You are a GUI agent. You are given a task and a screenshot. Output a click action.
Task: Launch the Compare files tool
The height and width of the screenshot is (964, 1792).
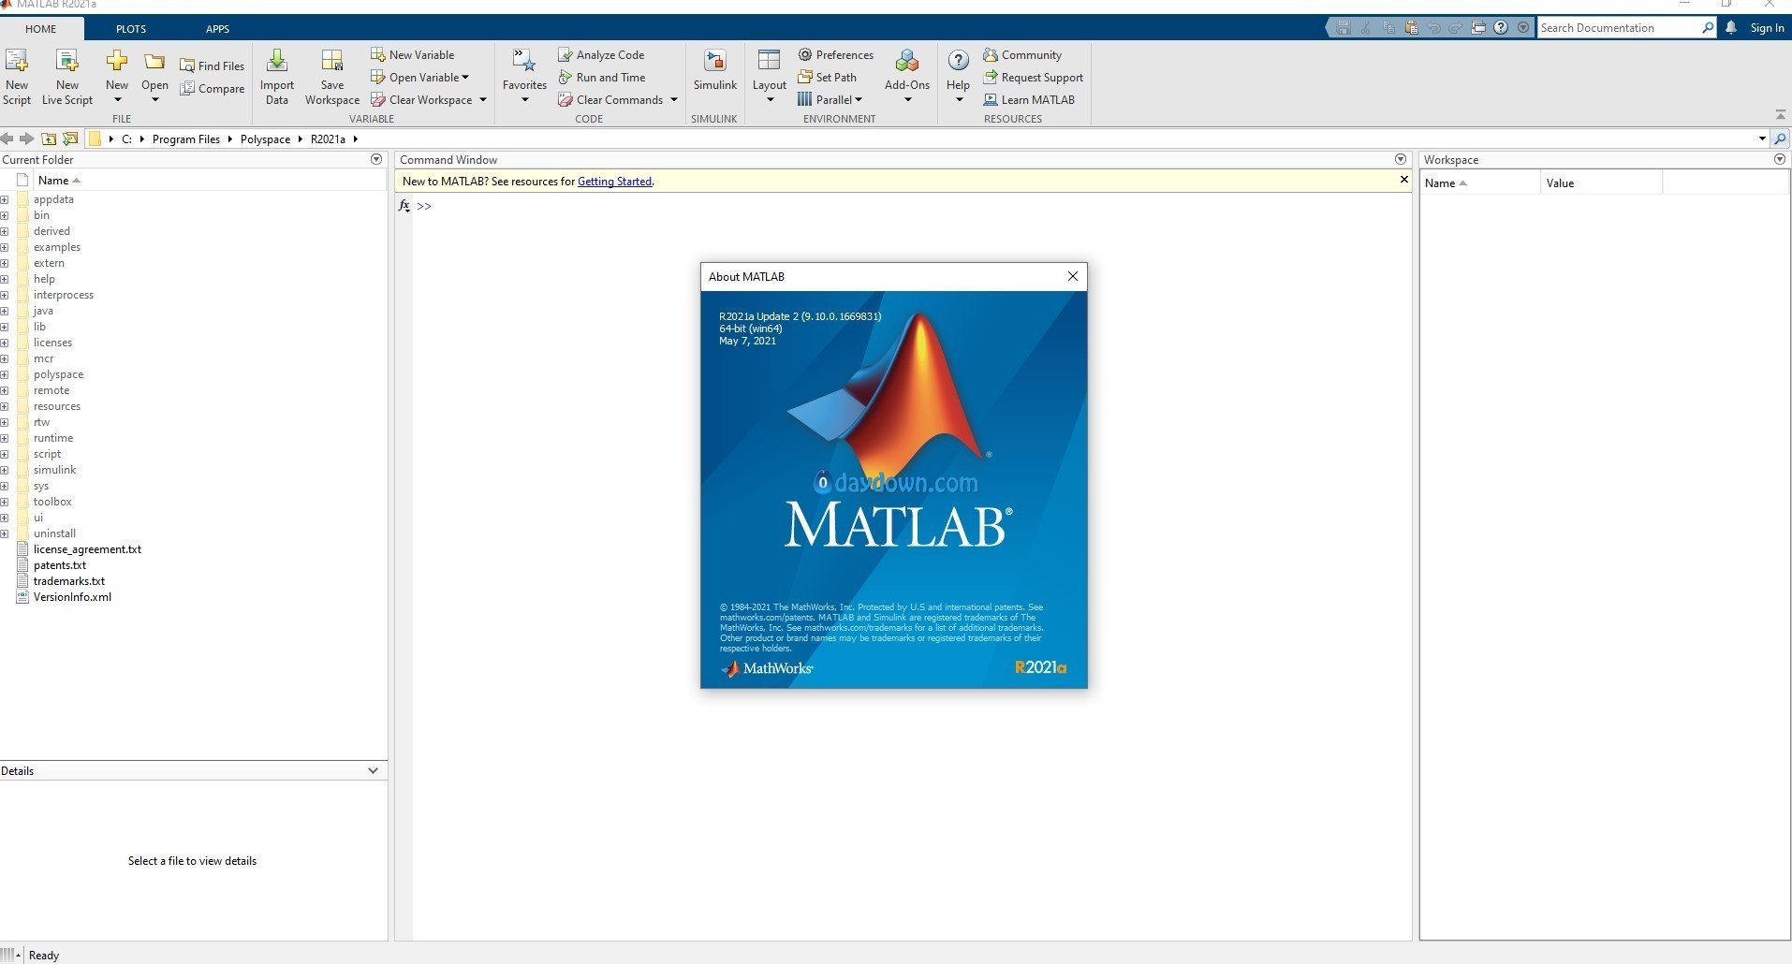[x=212, y=89]
